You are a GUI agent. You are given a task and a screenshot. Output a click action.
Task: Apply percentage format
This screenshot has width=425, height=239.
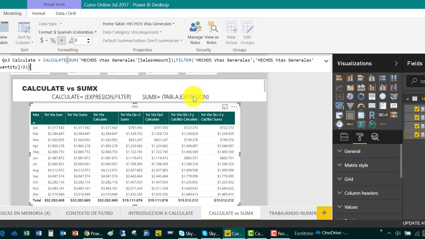53,40
